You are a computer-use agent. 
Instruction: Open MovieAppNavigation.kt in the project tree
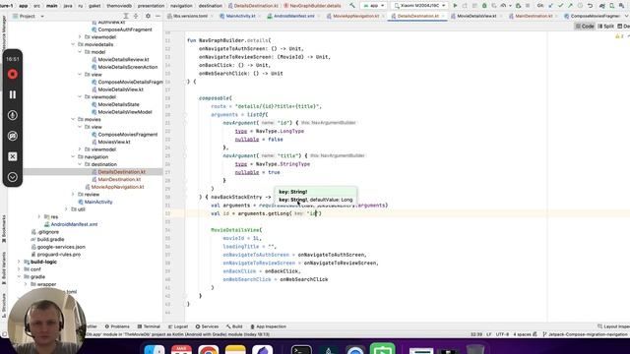click(x=117, y=187)
